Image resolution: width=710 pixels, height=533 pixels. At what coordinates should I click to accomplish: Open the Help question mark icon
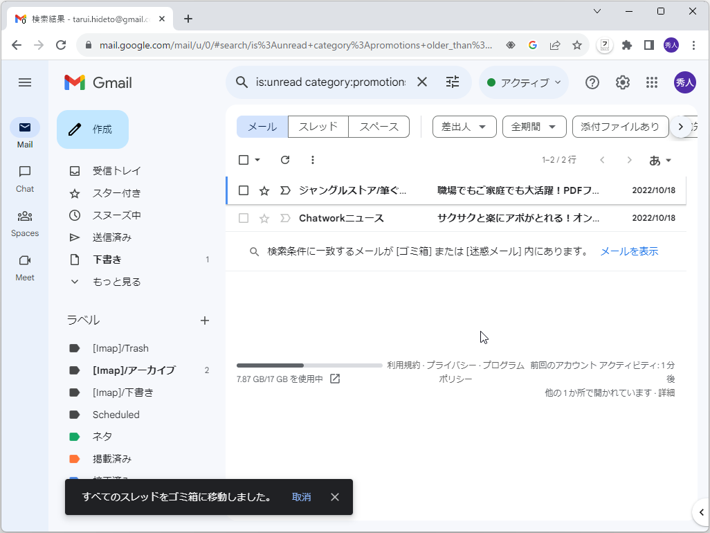point(592,82)
